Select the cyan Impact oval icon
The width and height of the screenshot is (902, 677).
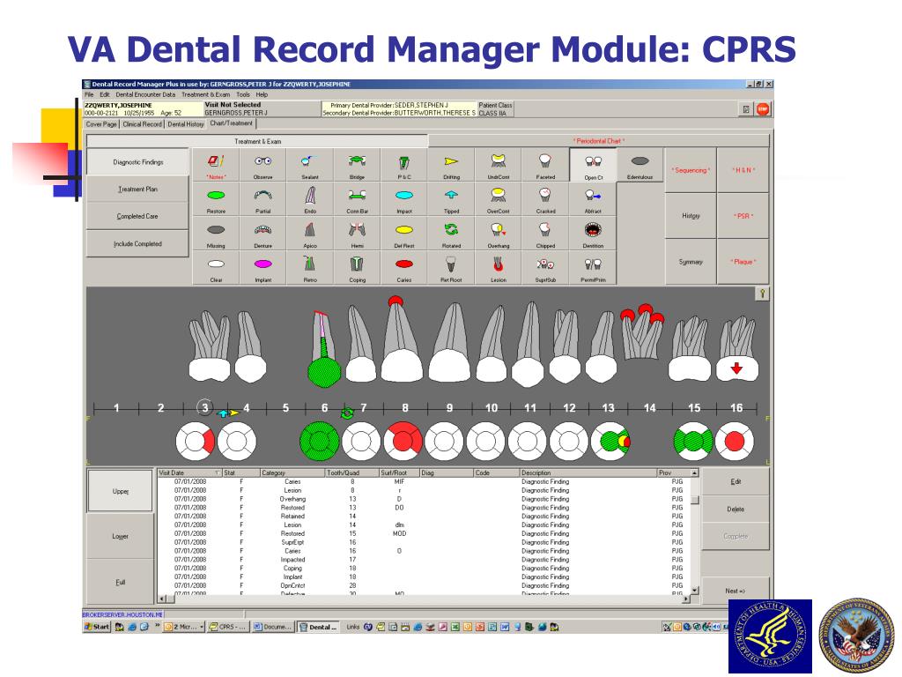pyautogui.click(x=404, y=199)
